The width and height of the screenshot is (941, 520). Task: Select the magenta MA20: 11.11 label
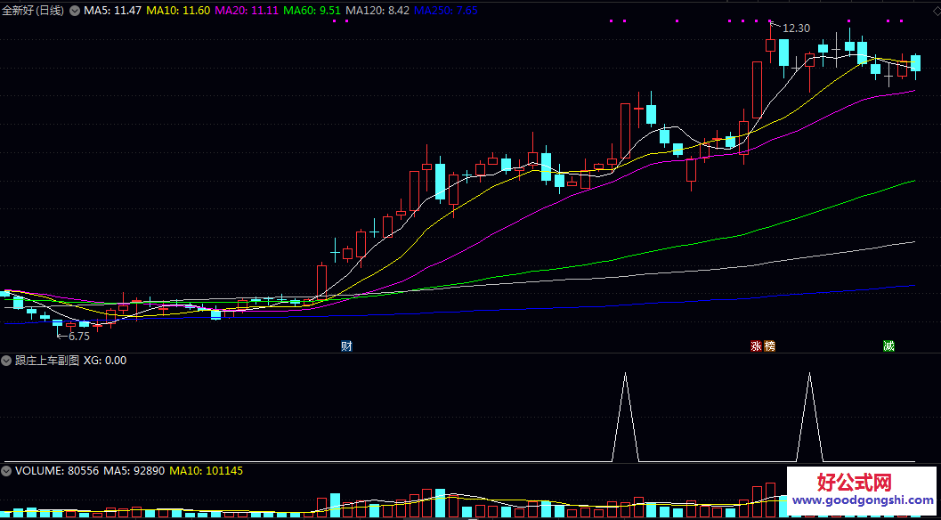click(x=247, y=11)
